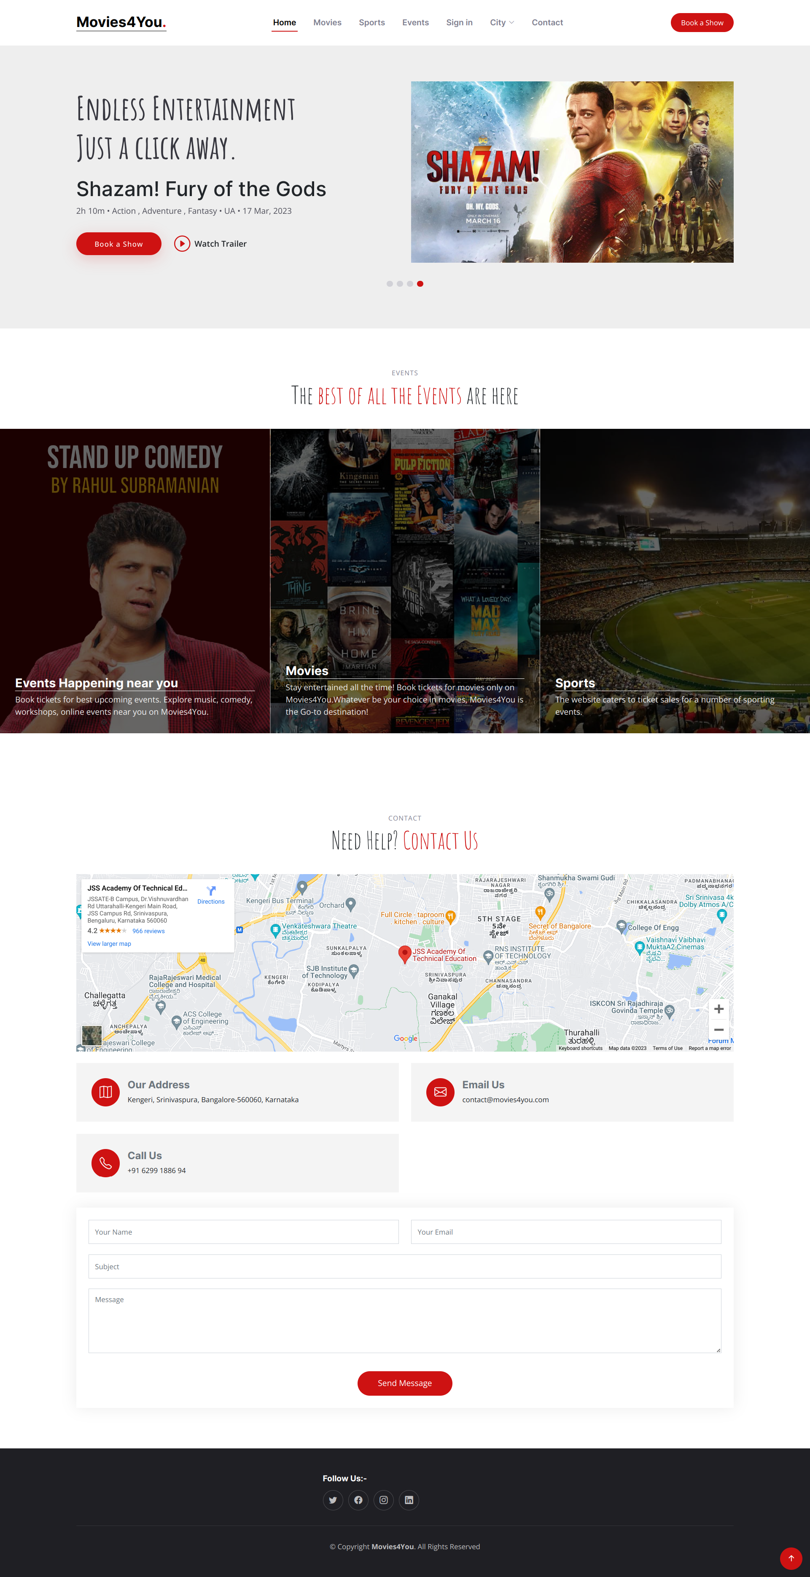The height and width of the screenshot is (1577, 810).
Task: Click the map Directions icon
Action: tap(211, 891)
